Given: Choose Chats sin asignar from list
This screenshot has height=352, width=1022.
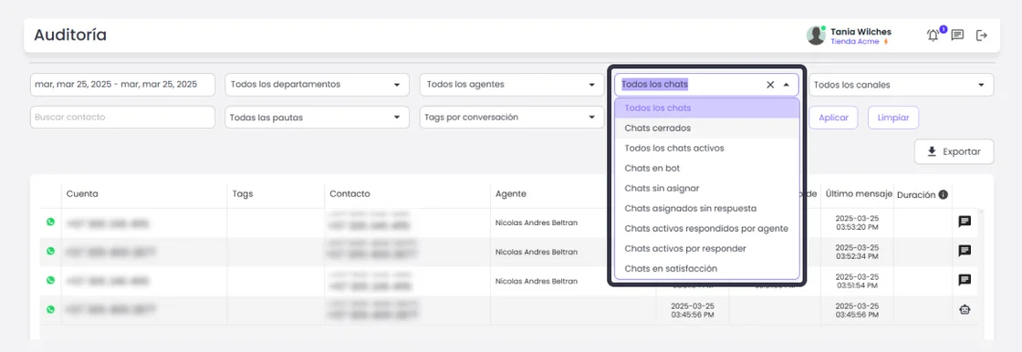Looking at the screenshot, I should (707, 189).
